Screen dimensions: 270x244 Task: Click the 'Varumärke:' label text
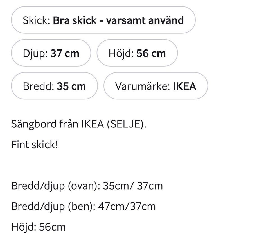(x=142, y=86)
